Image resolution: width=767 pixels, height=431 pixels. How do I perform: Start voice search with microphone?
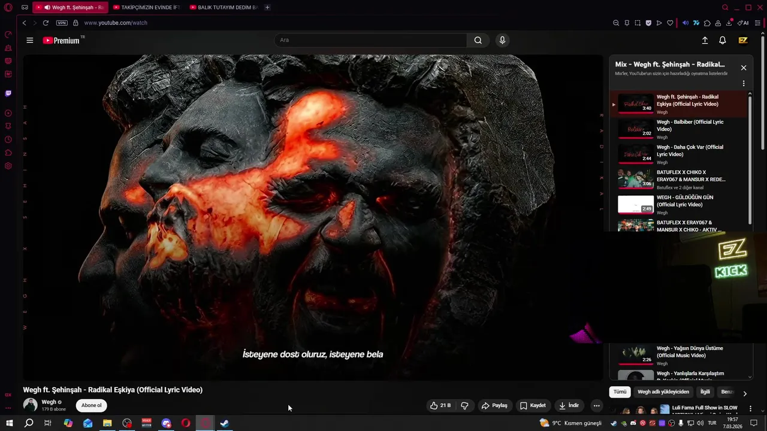[502, 40]
